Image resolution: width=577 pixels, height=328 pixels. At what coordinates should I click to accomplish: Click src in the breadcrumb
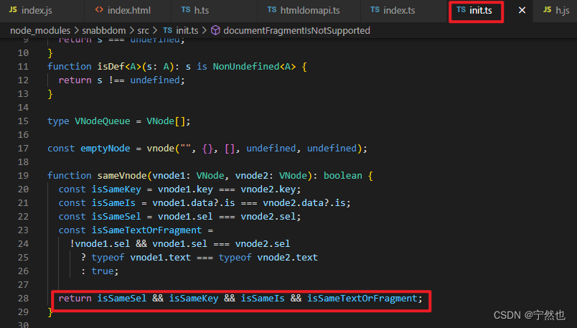coord(143,31)
